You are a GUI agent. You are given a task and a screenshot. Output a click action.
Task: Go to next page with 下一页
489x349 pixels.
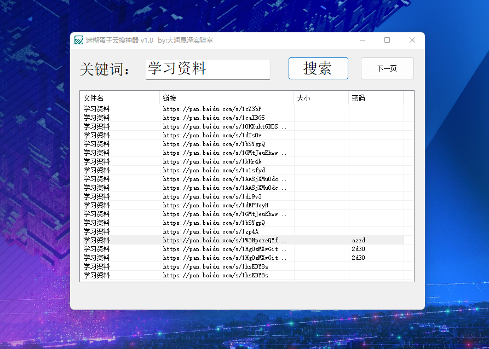point(387,68)
